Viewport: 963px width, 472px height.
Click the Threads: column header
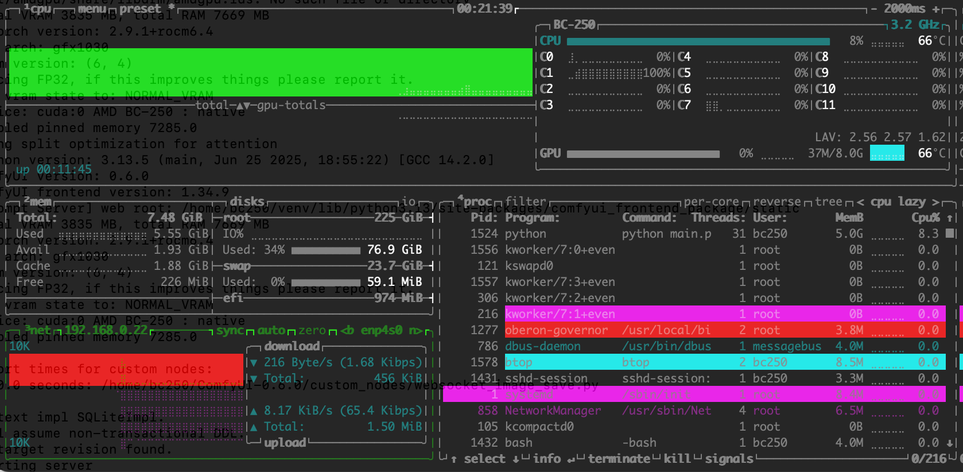click(719, 218)
